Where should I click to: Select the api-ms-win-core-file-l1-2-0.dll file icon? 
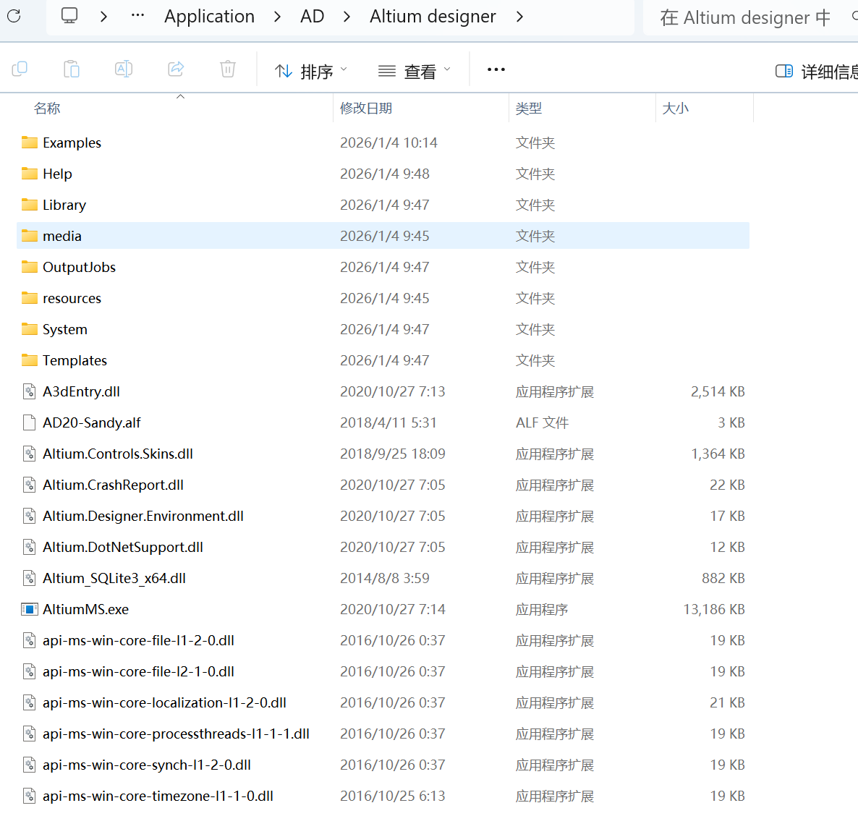[x=30, y=640]
